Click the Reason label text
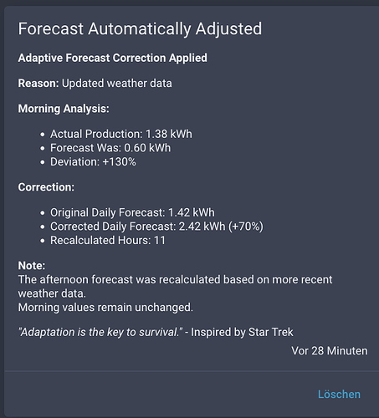This screenshot has width=379, height=418. point(38,84)
